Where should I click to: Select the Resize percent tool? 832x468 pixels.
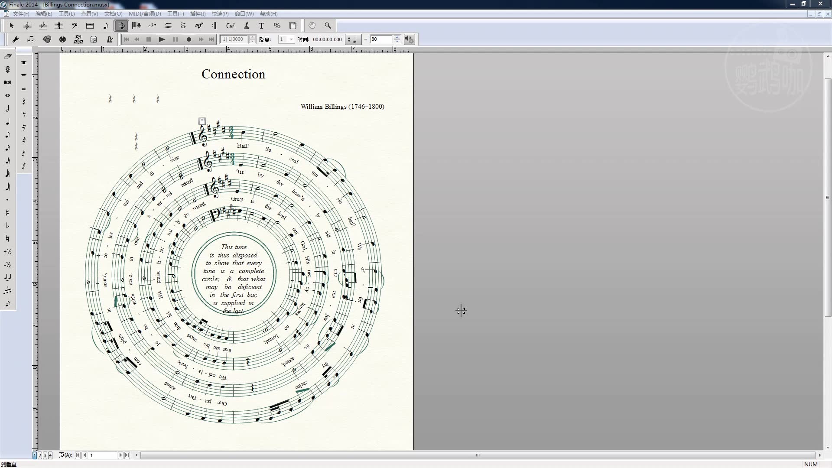tap(277, 26)
